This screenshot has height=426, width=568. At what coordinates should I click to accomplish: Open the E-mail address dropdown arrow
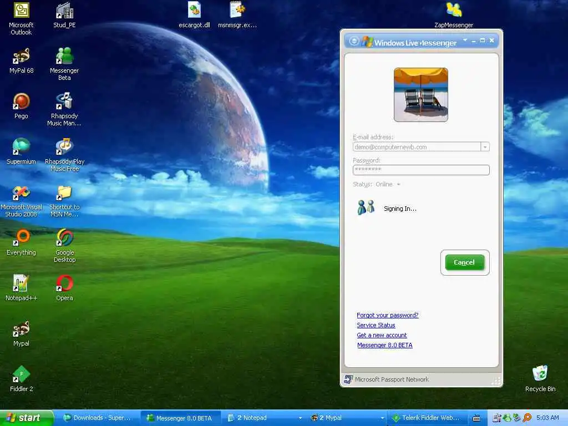coord(485,146)
